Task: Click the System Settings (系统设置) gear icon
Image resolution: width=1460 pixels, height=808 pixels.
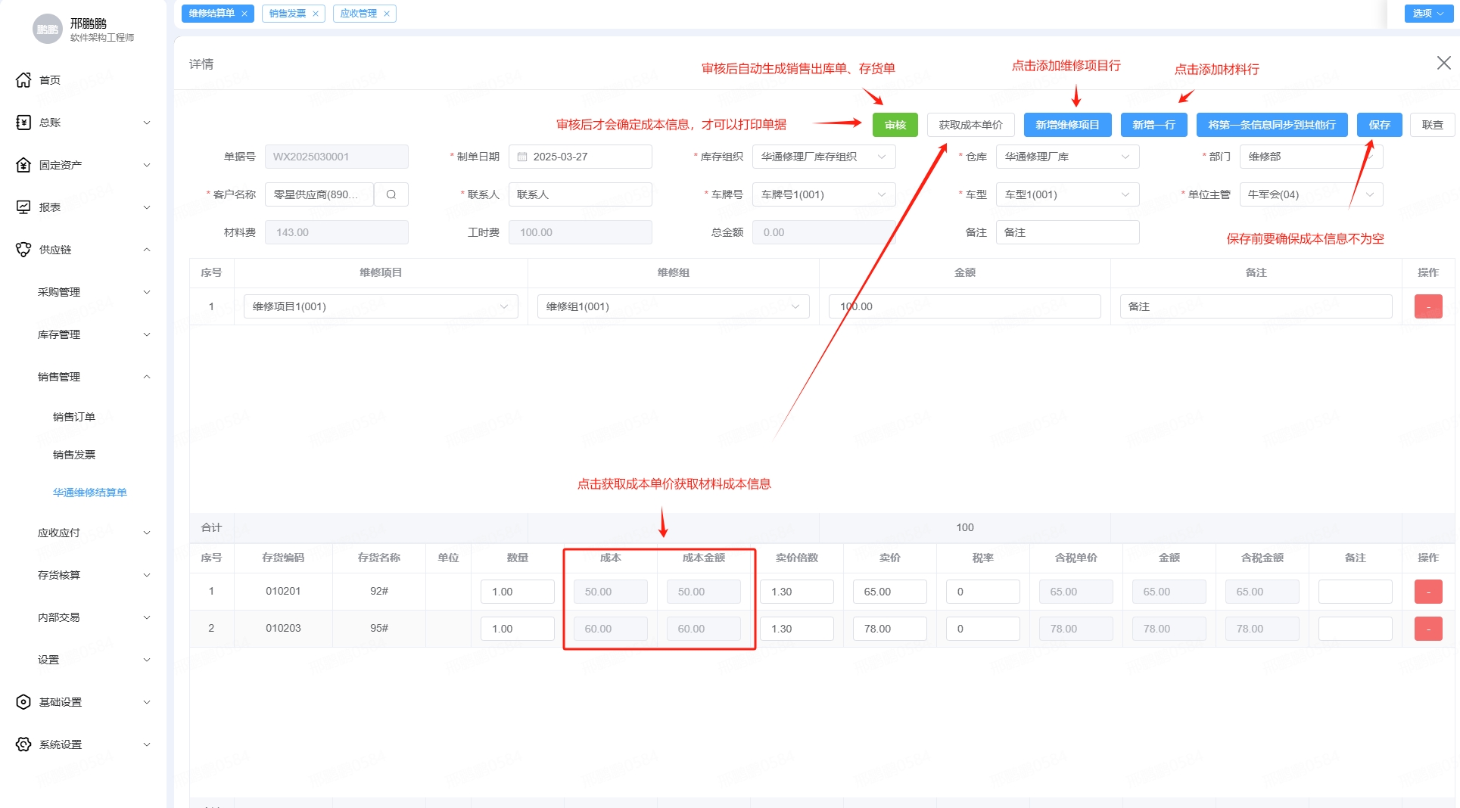Action: pyautogui.click(x=23, y=744)
